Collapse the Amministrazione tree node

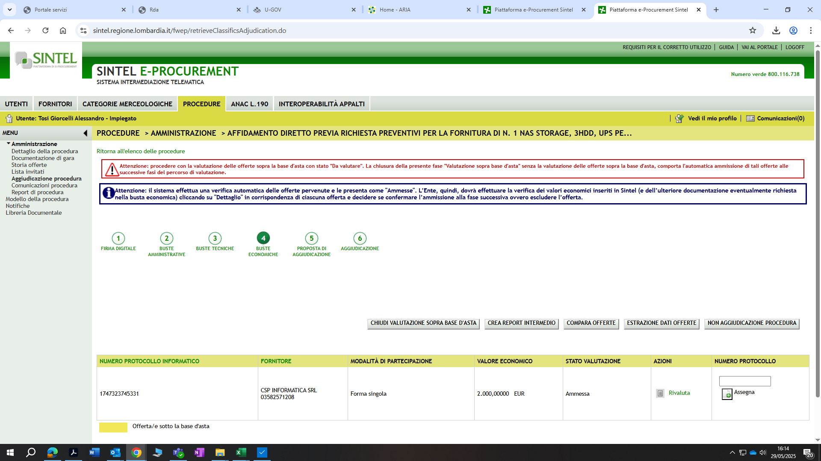[8, 144]
